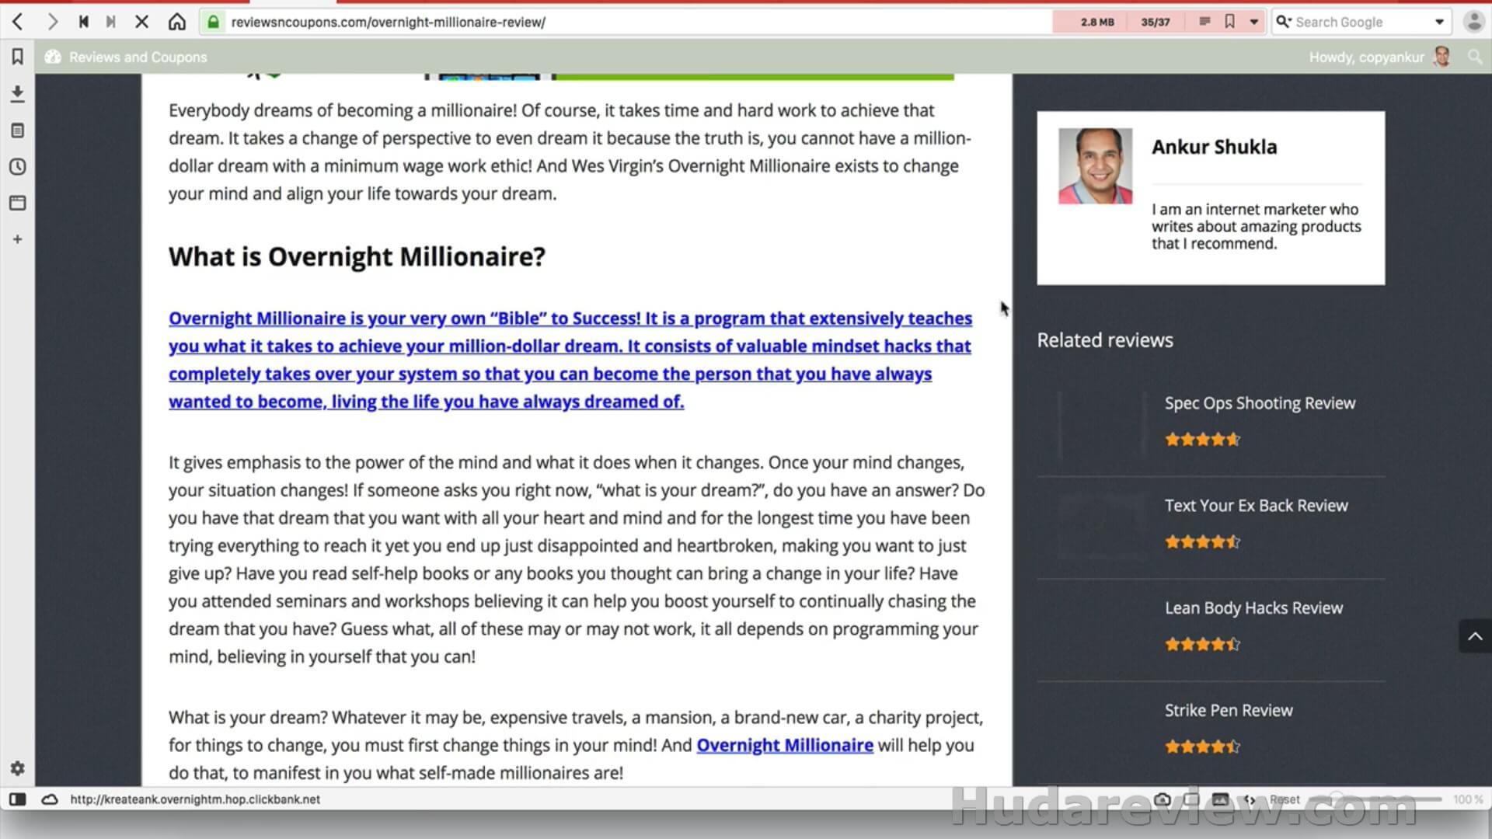Open the Lean Body Hacks Review link
The image size is (1492, 839).
(1253, 608)
